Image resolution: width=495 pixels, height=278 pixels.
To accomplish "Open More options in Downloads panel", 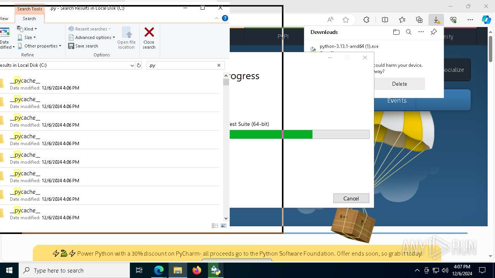I will coord(421,32).
